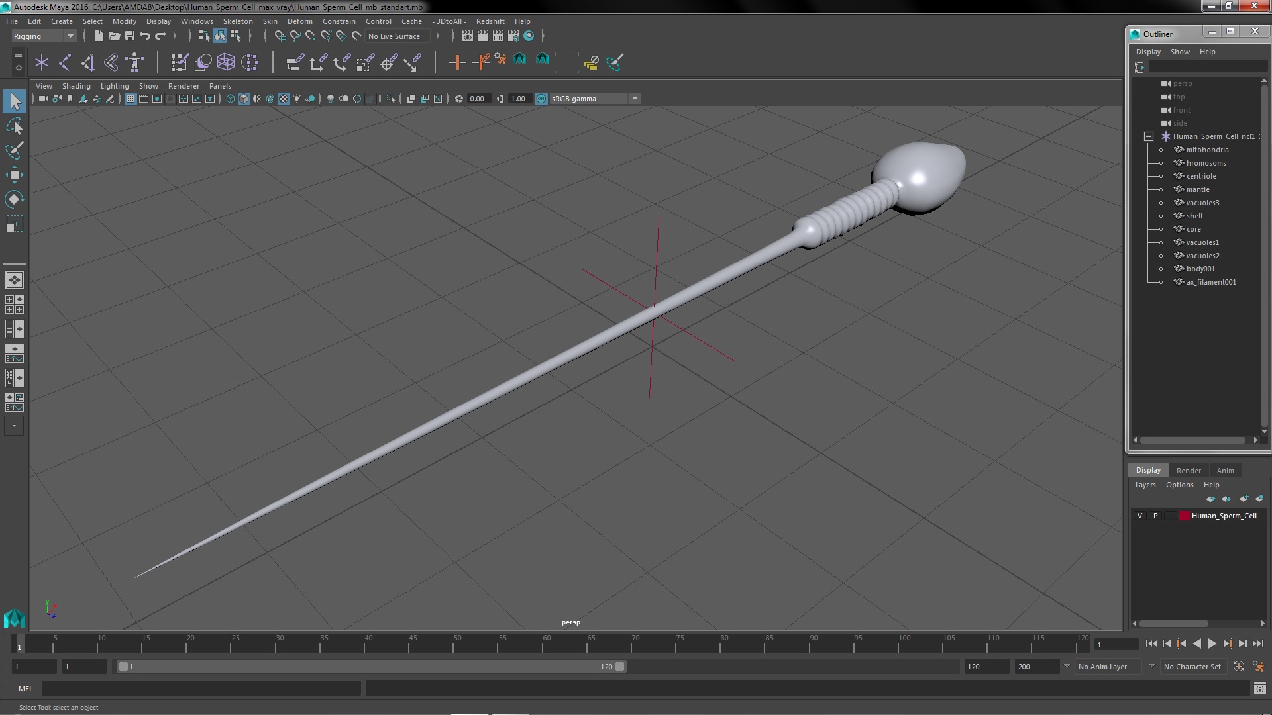1272x715 pixels.
Task: Click the Create Lattice shelf icon
Action: coord(226,62)
